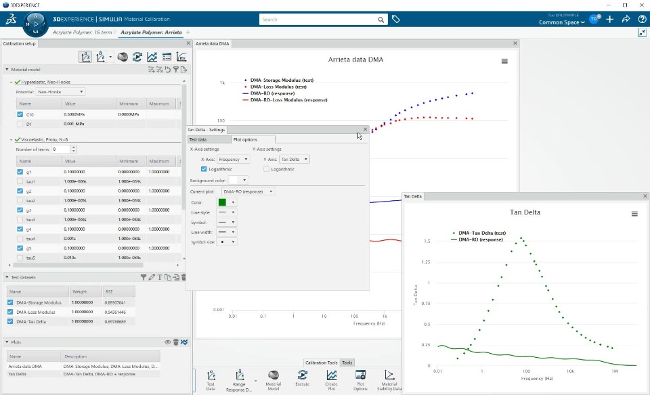The width and height of the screenshot is (650, 395).
Task: Collapse the Hyperelastic, Neo-Hooke group
Action: point(12,82)
